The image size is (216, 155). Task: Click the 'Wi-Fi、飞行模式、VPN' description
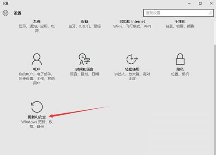[132, 26]
